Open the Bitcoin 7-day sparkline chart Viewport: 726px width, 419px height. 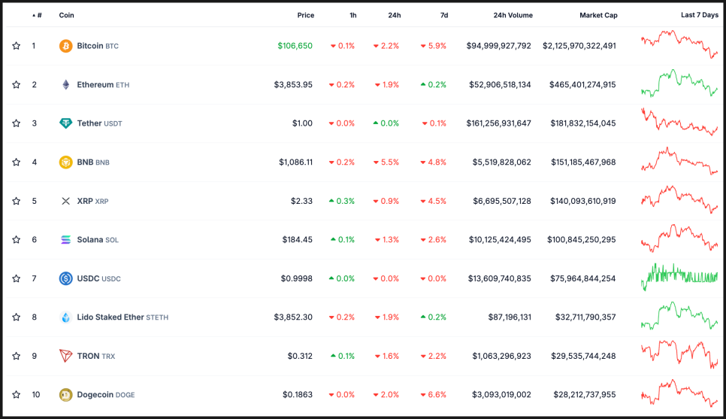(x=679, y=45)
